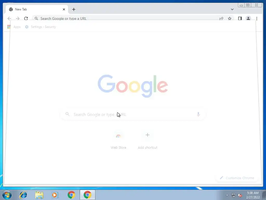The width and height of the screenshot is (266, 200).
Task: Open the Apps bookmark shortcut
Action: [x=14, y=27]
